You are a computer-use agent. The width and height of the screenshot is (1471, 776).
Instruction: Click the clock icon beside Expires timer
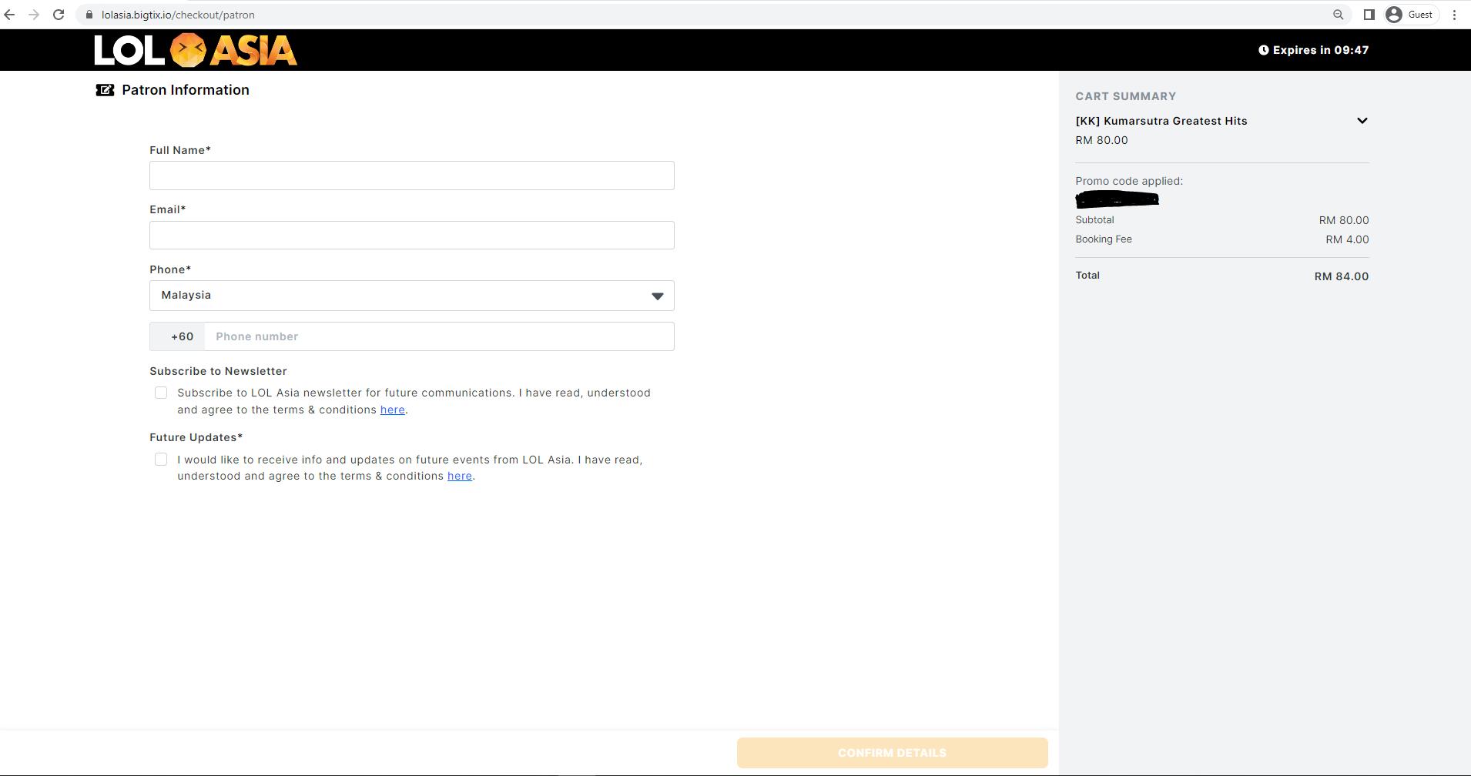(1263, 50)
